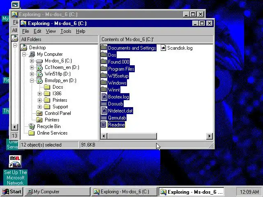The height and width of the screenshot is (197, 263).
Task: Expand the Win51flp (D:) tree node
Action: pos(32,74)
